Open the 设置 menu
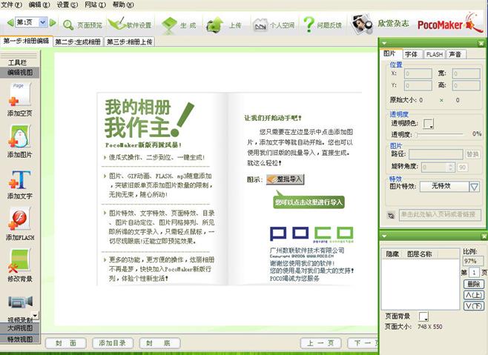This screenshot has height=355, width=488. pyautogui.click(x=67, y=4)
